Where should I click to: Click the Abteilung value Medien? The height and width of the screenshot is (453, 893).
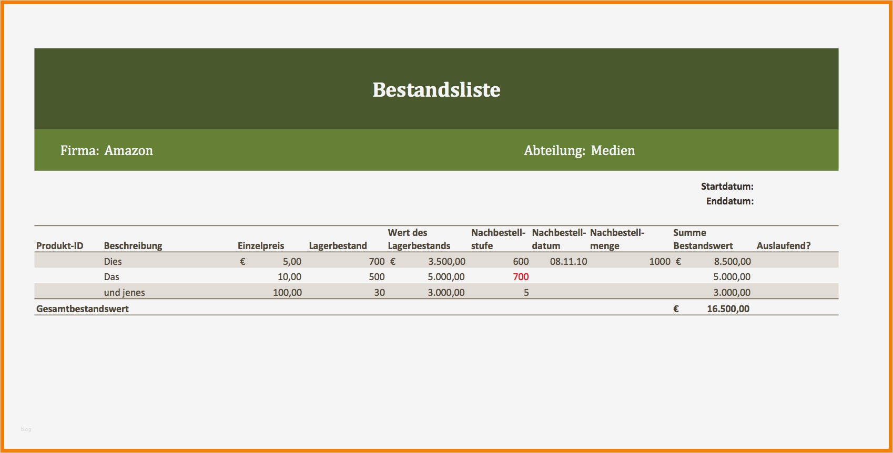pyautogui.click(x=613, y=150)
